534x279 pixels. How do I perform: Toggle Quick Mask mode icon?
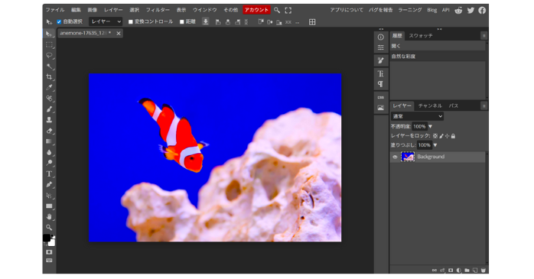coord(49,252)
